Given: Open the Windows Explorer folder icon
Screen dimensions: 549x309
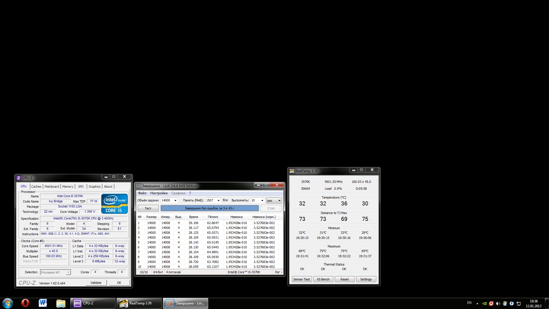Looking at the screenshot, I should [61, 303].
